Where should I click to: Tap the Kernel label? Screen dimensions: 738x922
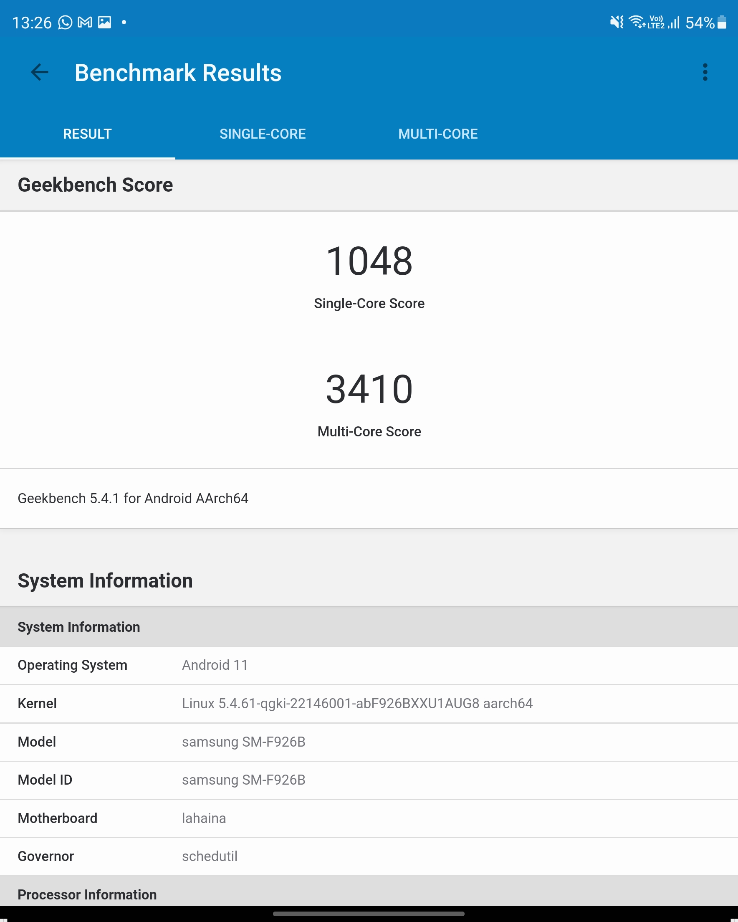click(37, 704)
